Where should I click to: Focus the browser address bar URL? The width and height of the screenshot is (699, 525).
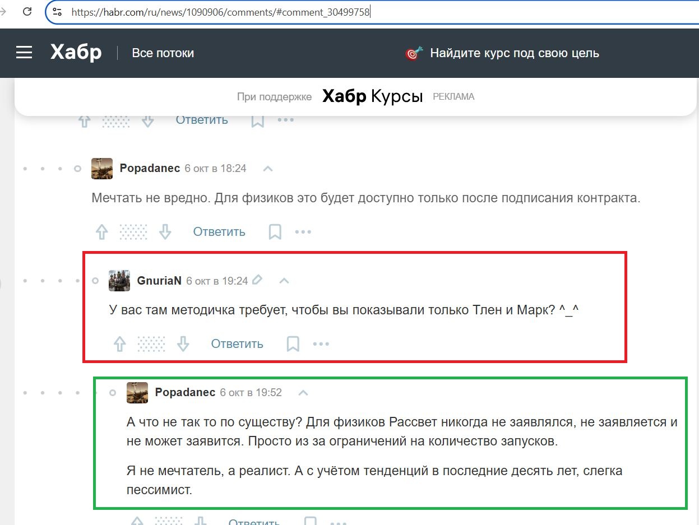click(x=220, y=11)
